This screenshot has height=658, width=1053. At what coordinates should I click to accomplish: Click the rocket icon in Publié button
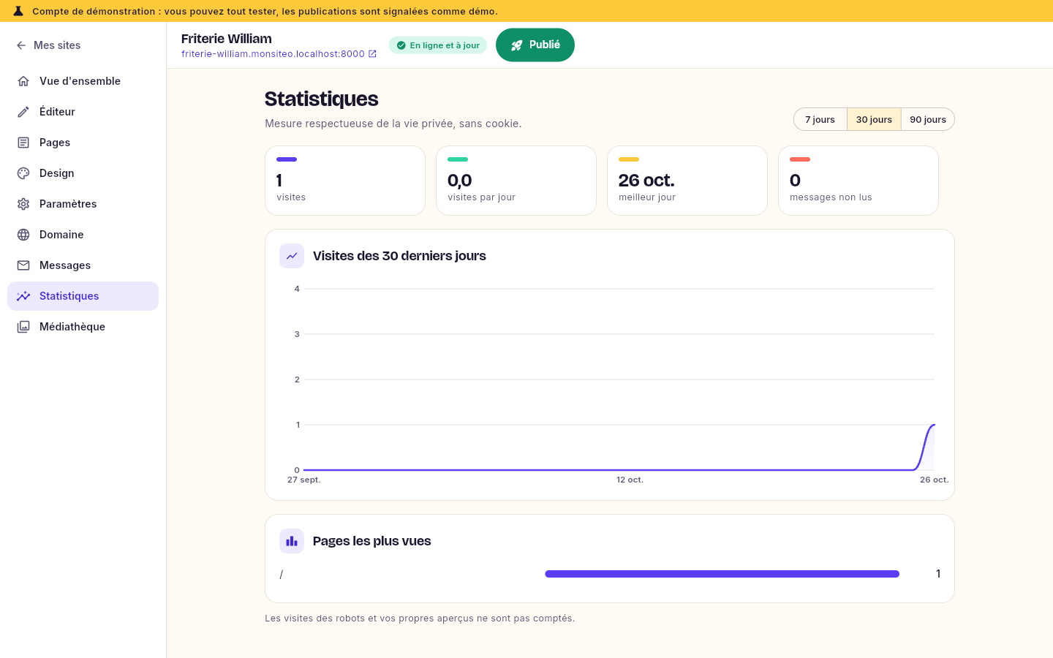[x=516, y=45]
